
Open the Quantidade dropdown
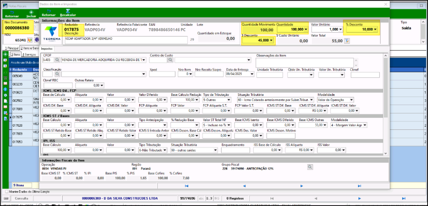(306, 30)
